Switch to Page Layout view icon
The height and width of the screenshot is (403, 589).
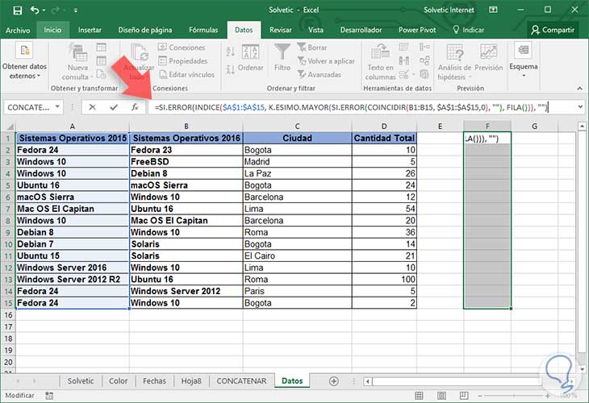click(x=441, y=396)
